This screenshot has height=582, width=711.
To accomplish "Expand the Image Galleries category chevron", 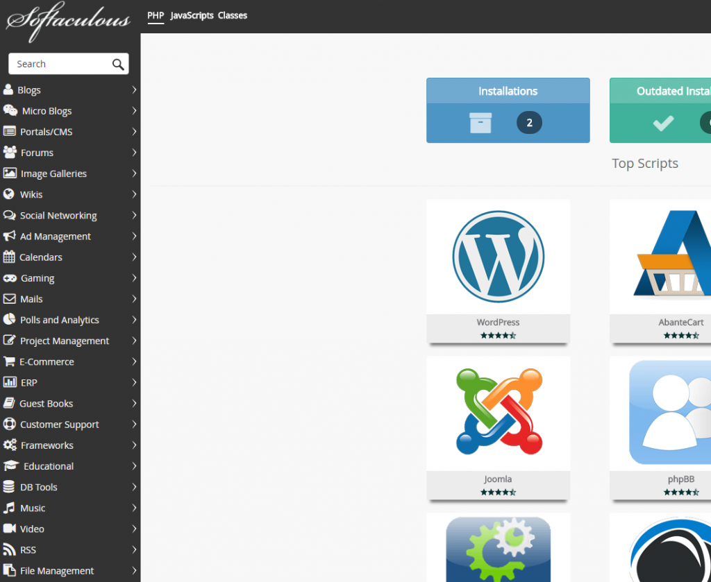I will click(134, 173).
